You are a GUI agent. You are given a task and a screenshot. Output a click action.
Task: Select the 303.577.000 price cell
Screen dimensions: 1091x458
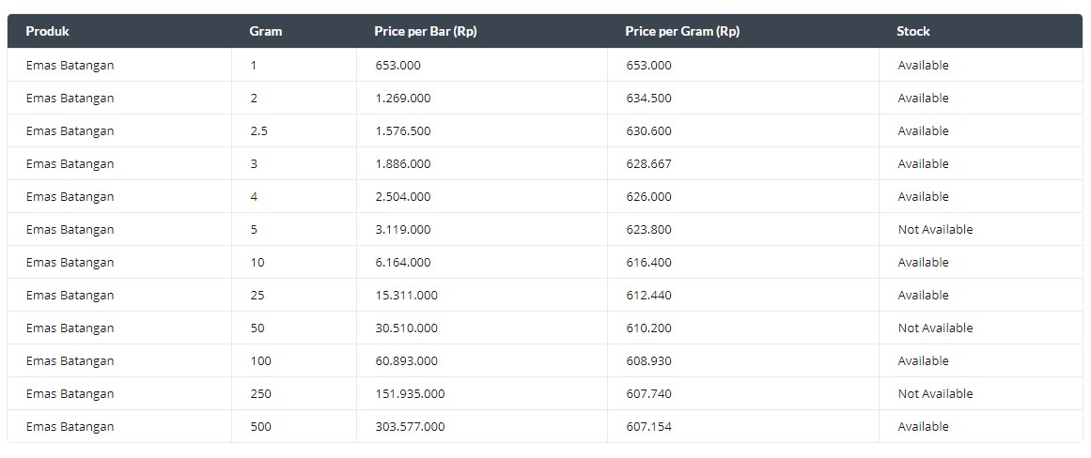(410, 426)
